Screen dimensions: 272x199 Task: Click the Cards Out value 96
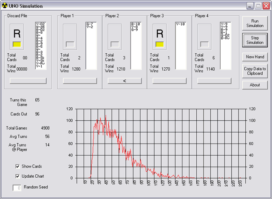tap(37, 114)
